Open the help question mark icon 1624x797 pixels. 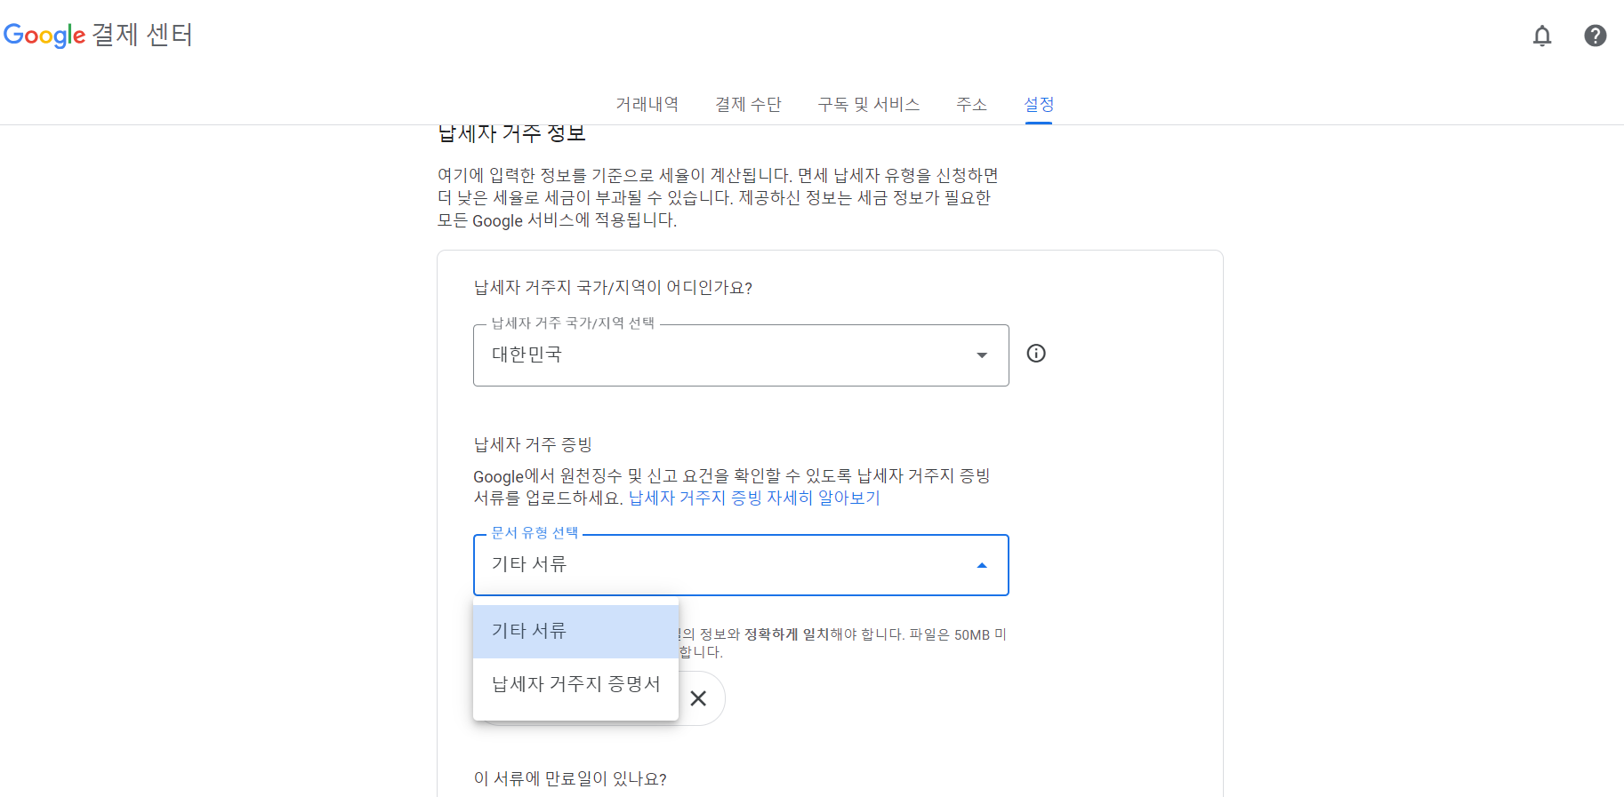click(x=1596, y=36)
